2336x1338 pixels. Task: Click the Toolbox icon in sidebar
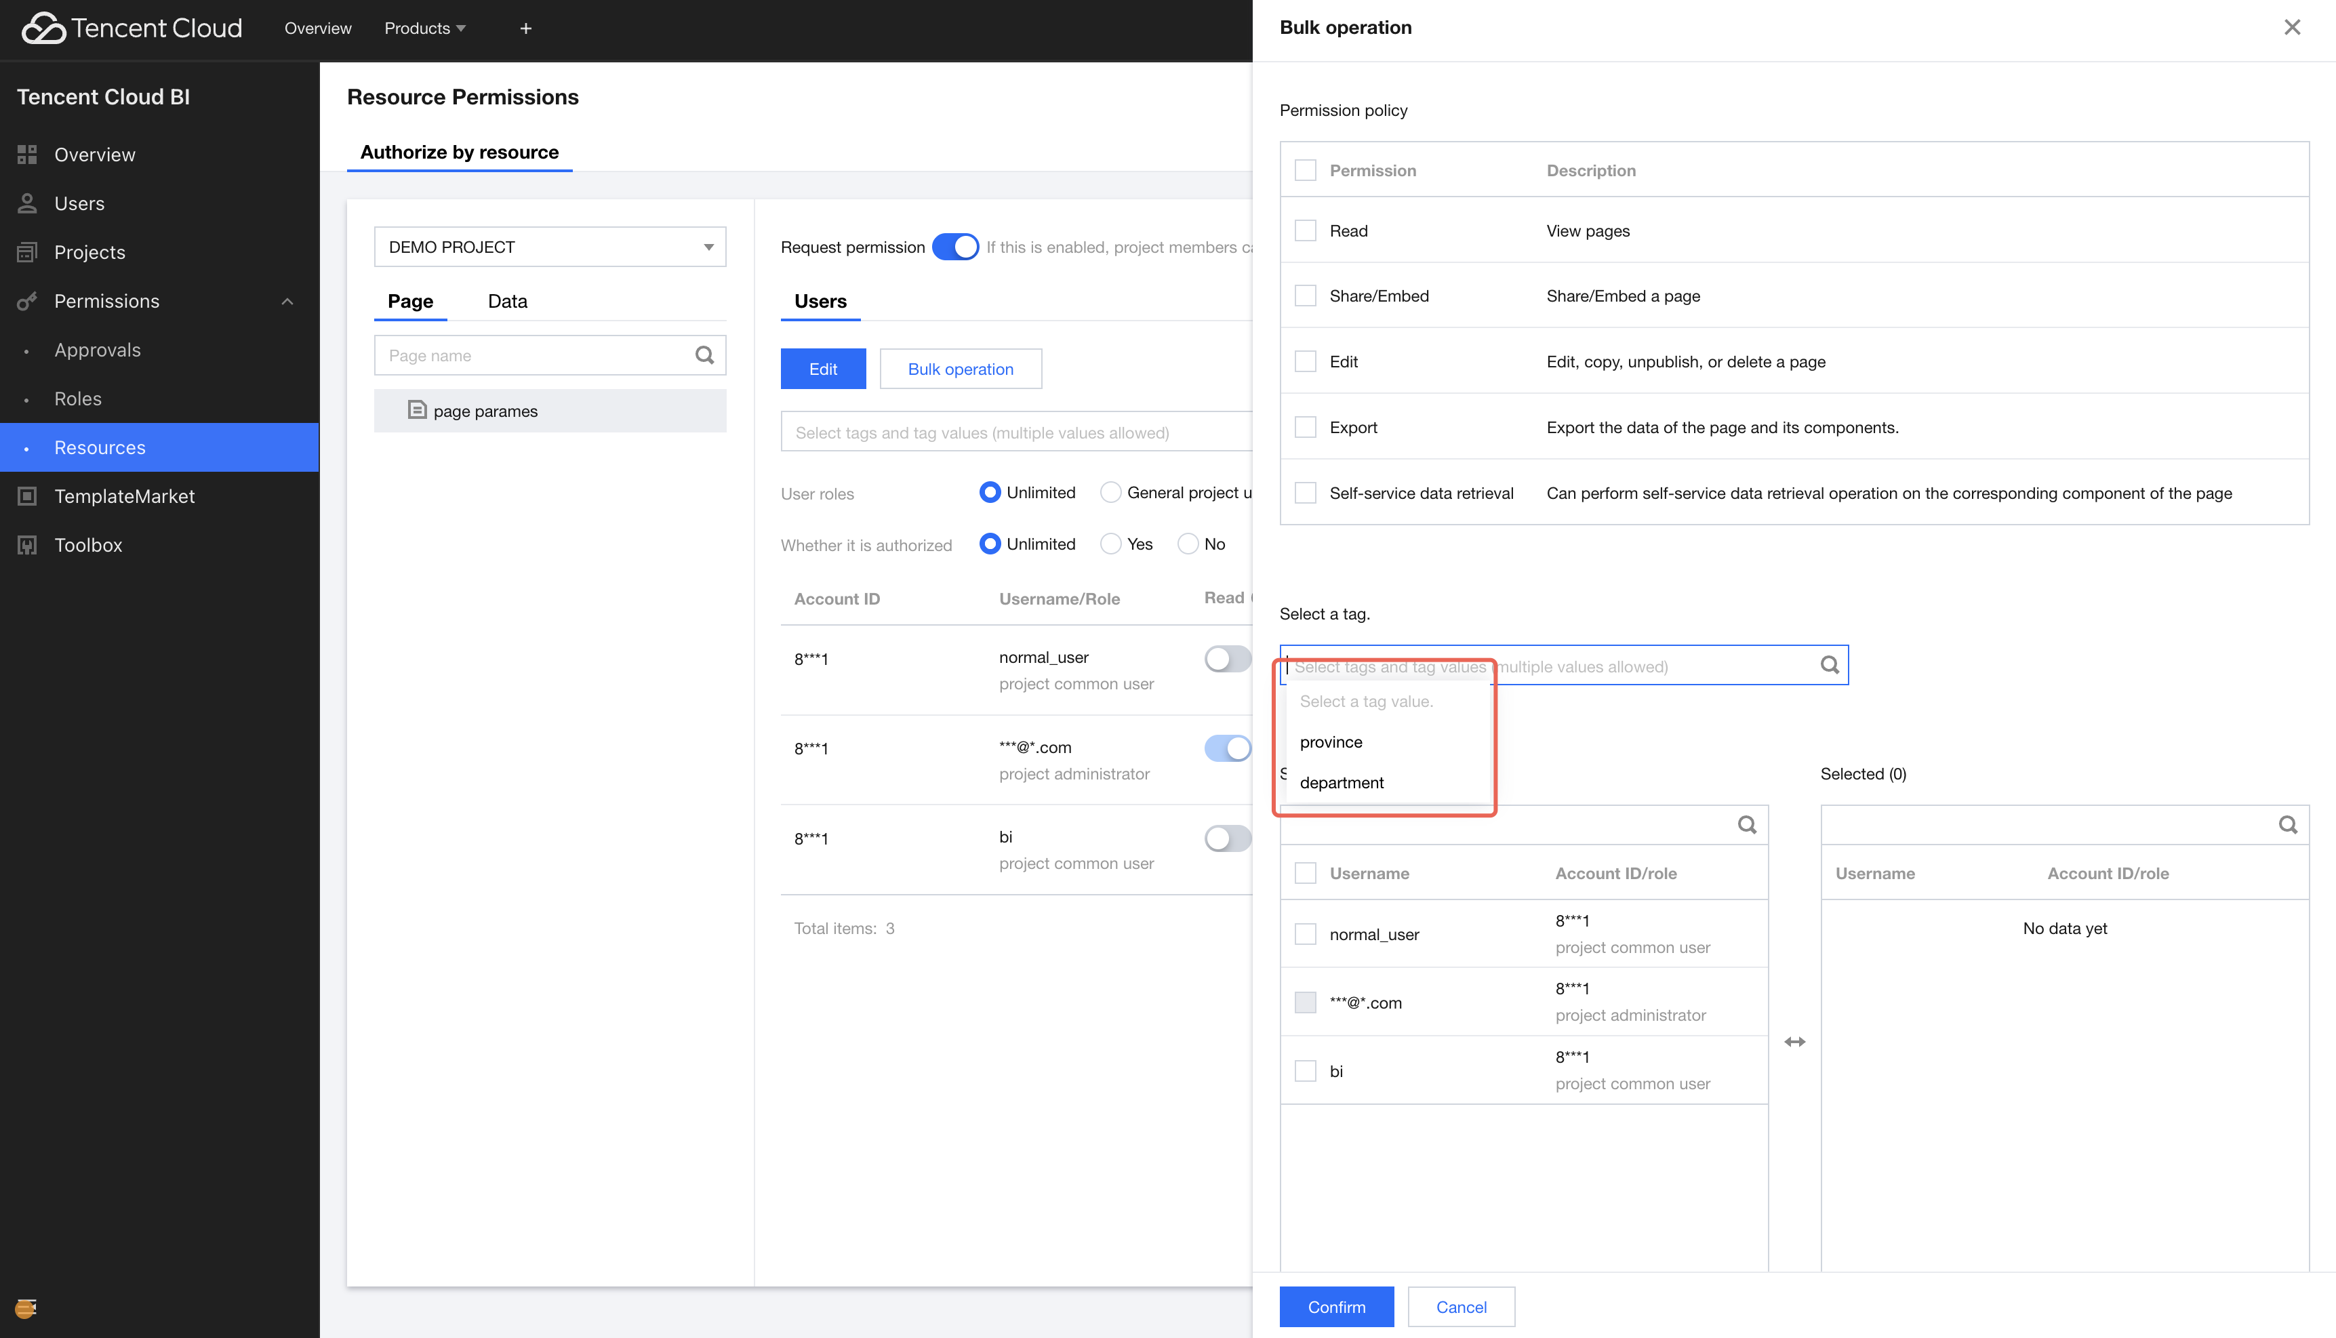28,545
